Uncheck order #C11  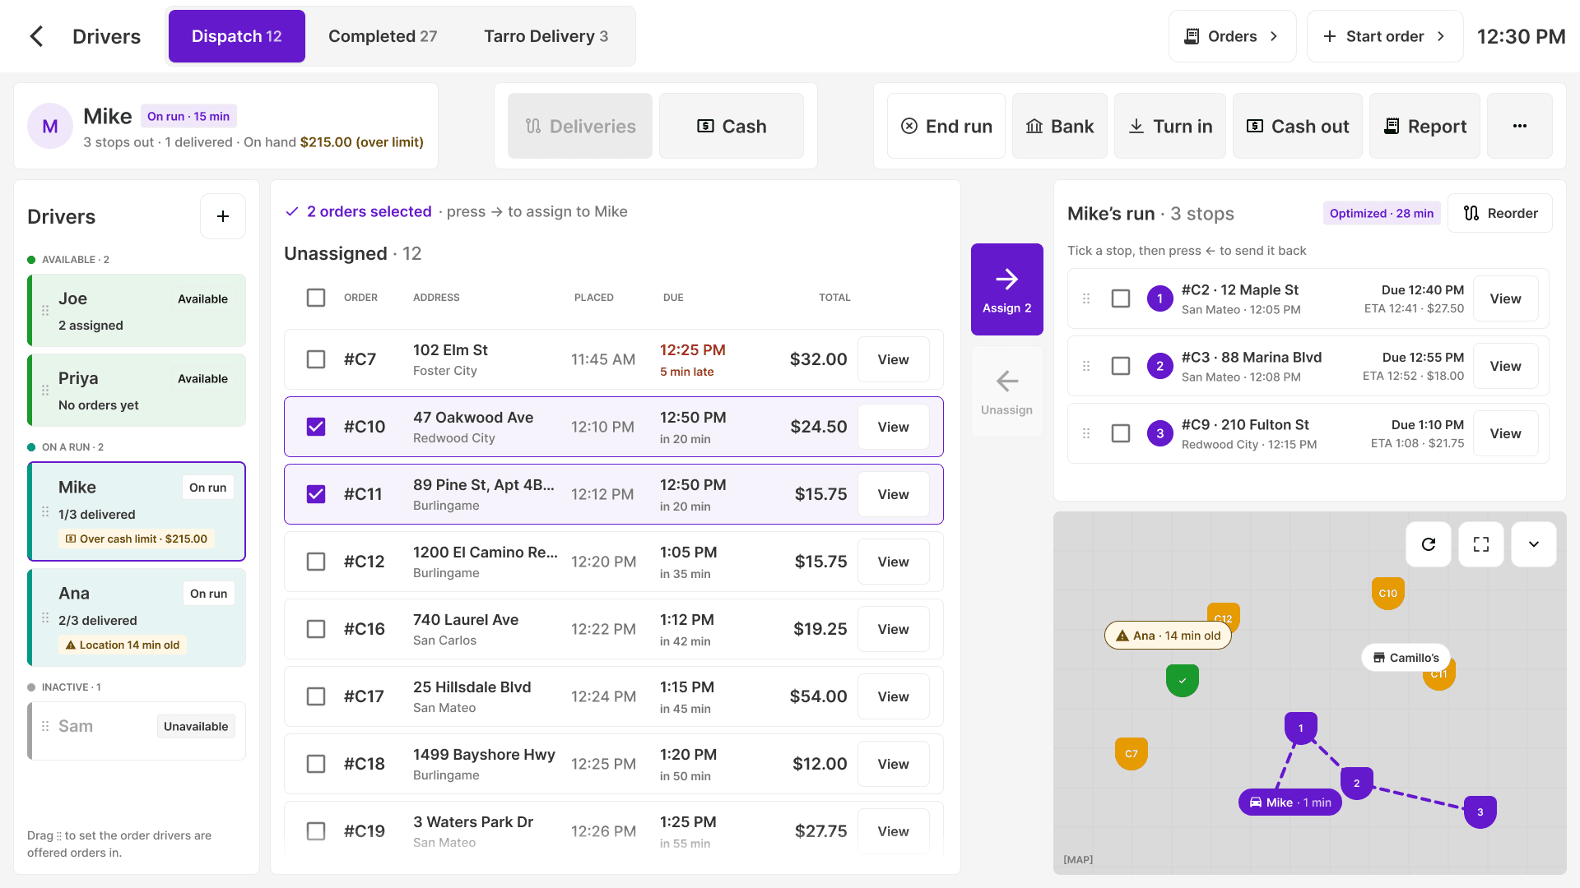[x=316, y=494]
